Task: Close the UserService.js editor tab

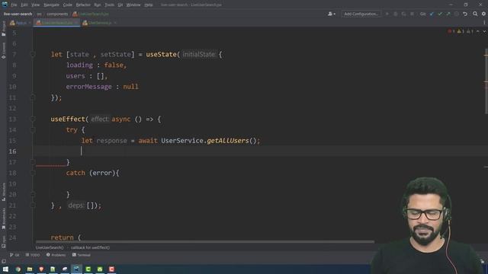Action: pyautogui.click(x=115, y=23)
